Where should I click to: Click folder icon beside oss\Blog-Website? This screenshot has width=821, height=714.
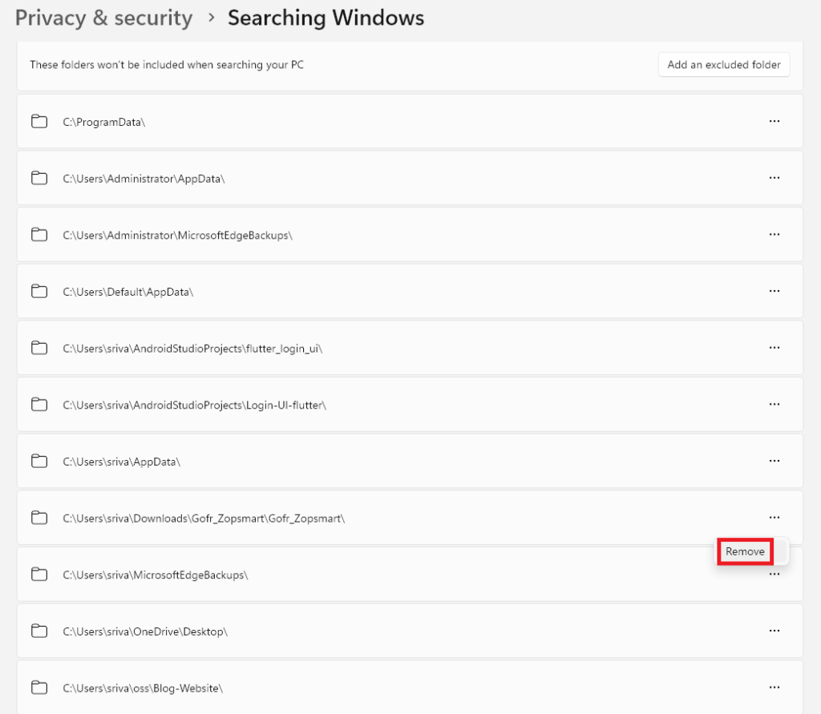(38, 688)
